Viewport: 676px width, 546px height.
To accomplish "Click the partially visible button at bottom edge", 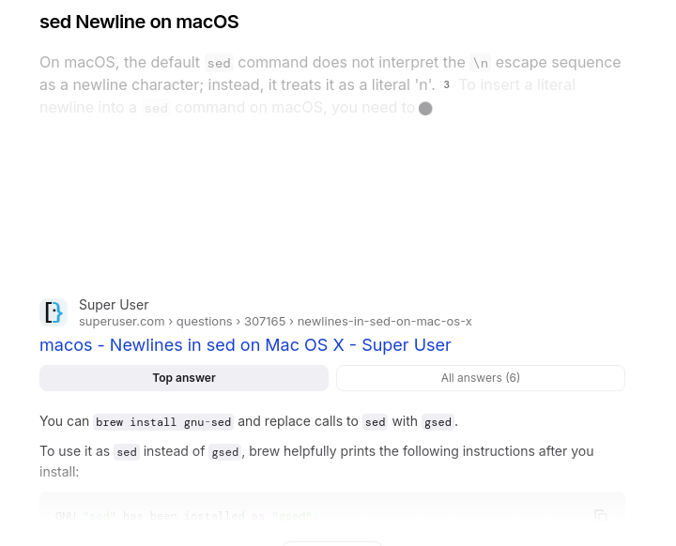I will tap(332, 542).
